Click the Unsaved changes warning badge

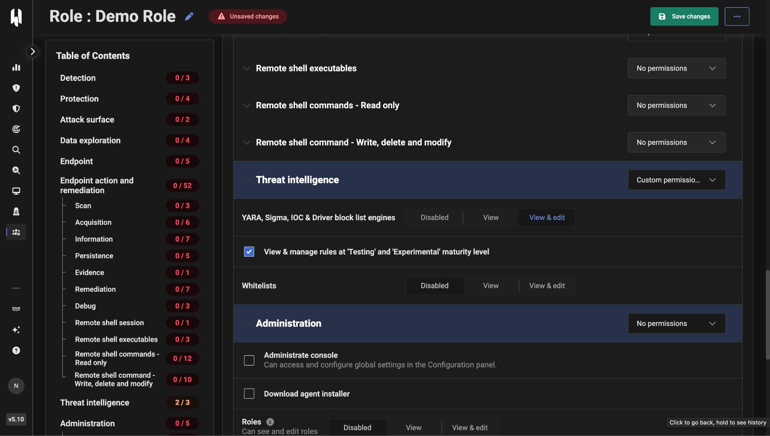coord(248,17)
